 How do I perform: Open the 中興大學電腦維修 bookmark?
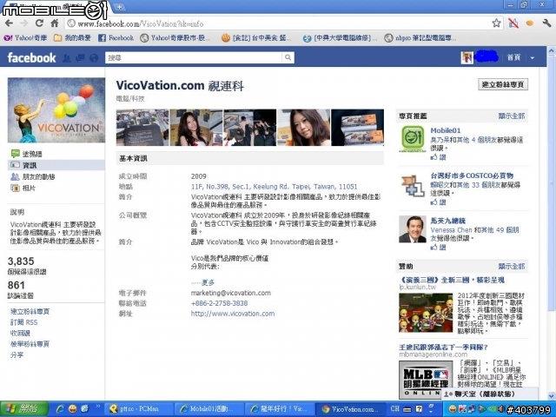click(340, 37)
